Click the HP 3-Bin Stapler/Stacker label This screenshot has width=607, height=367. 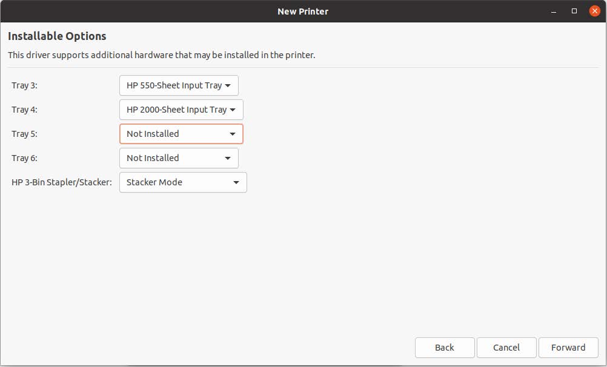62,182
